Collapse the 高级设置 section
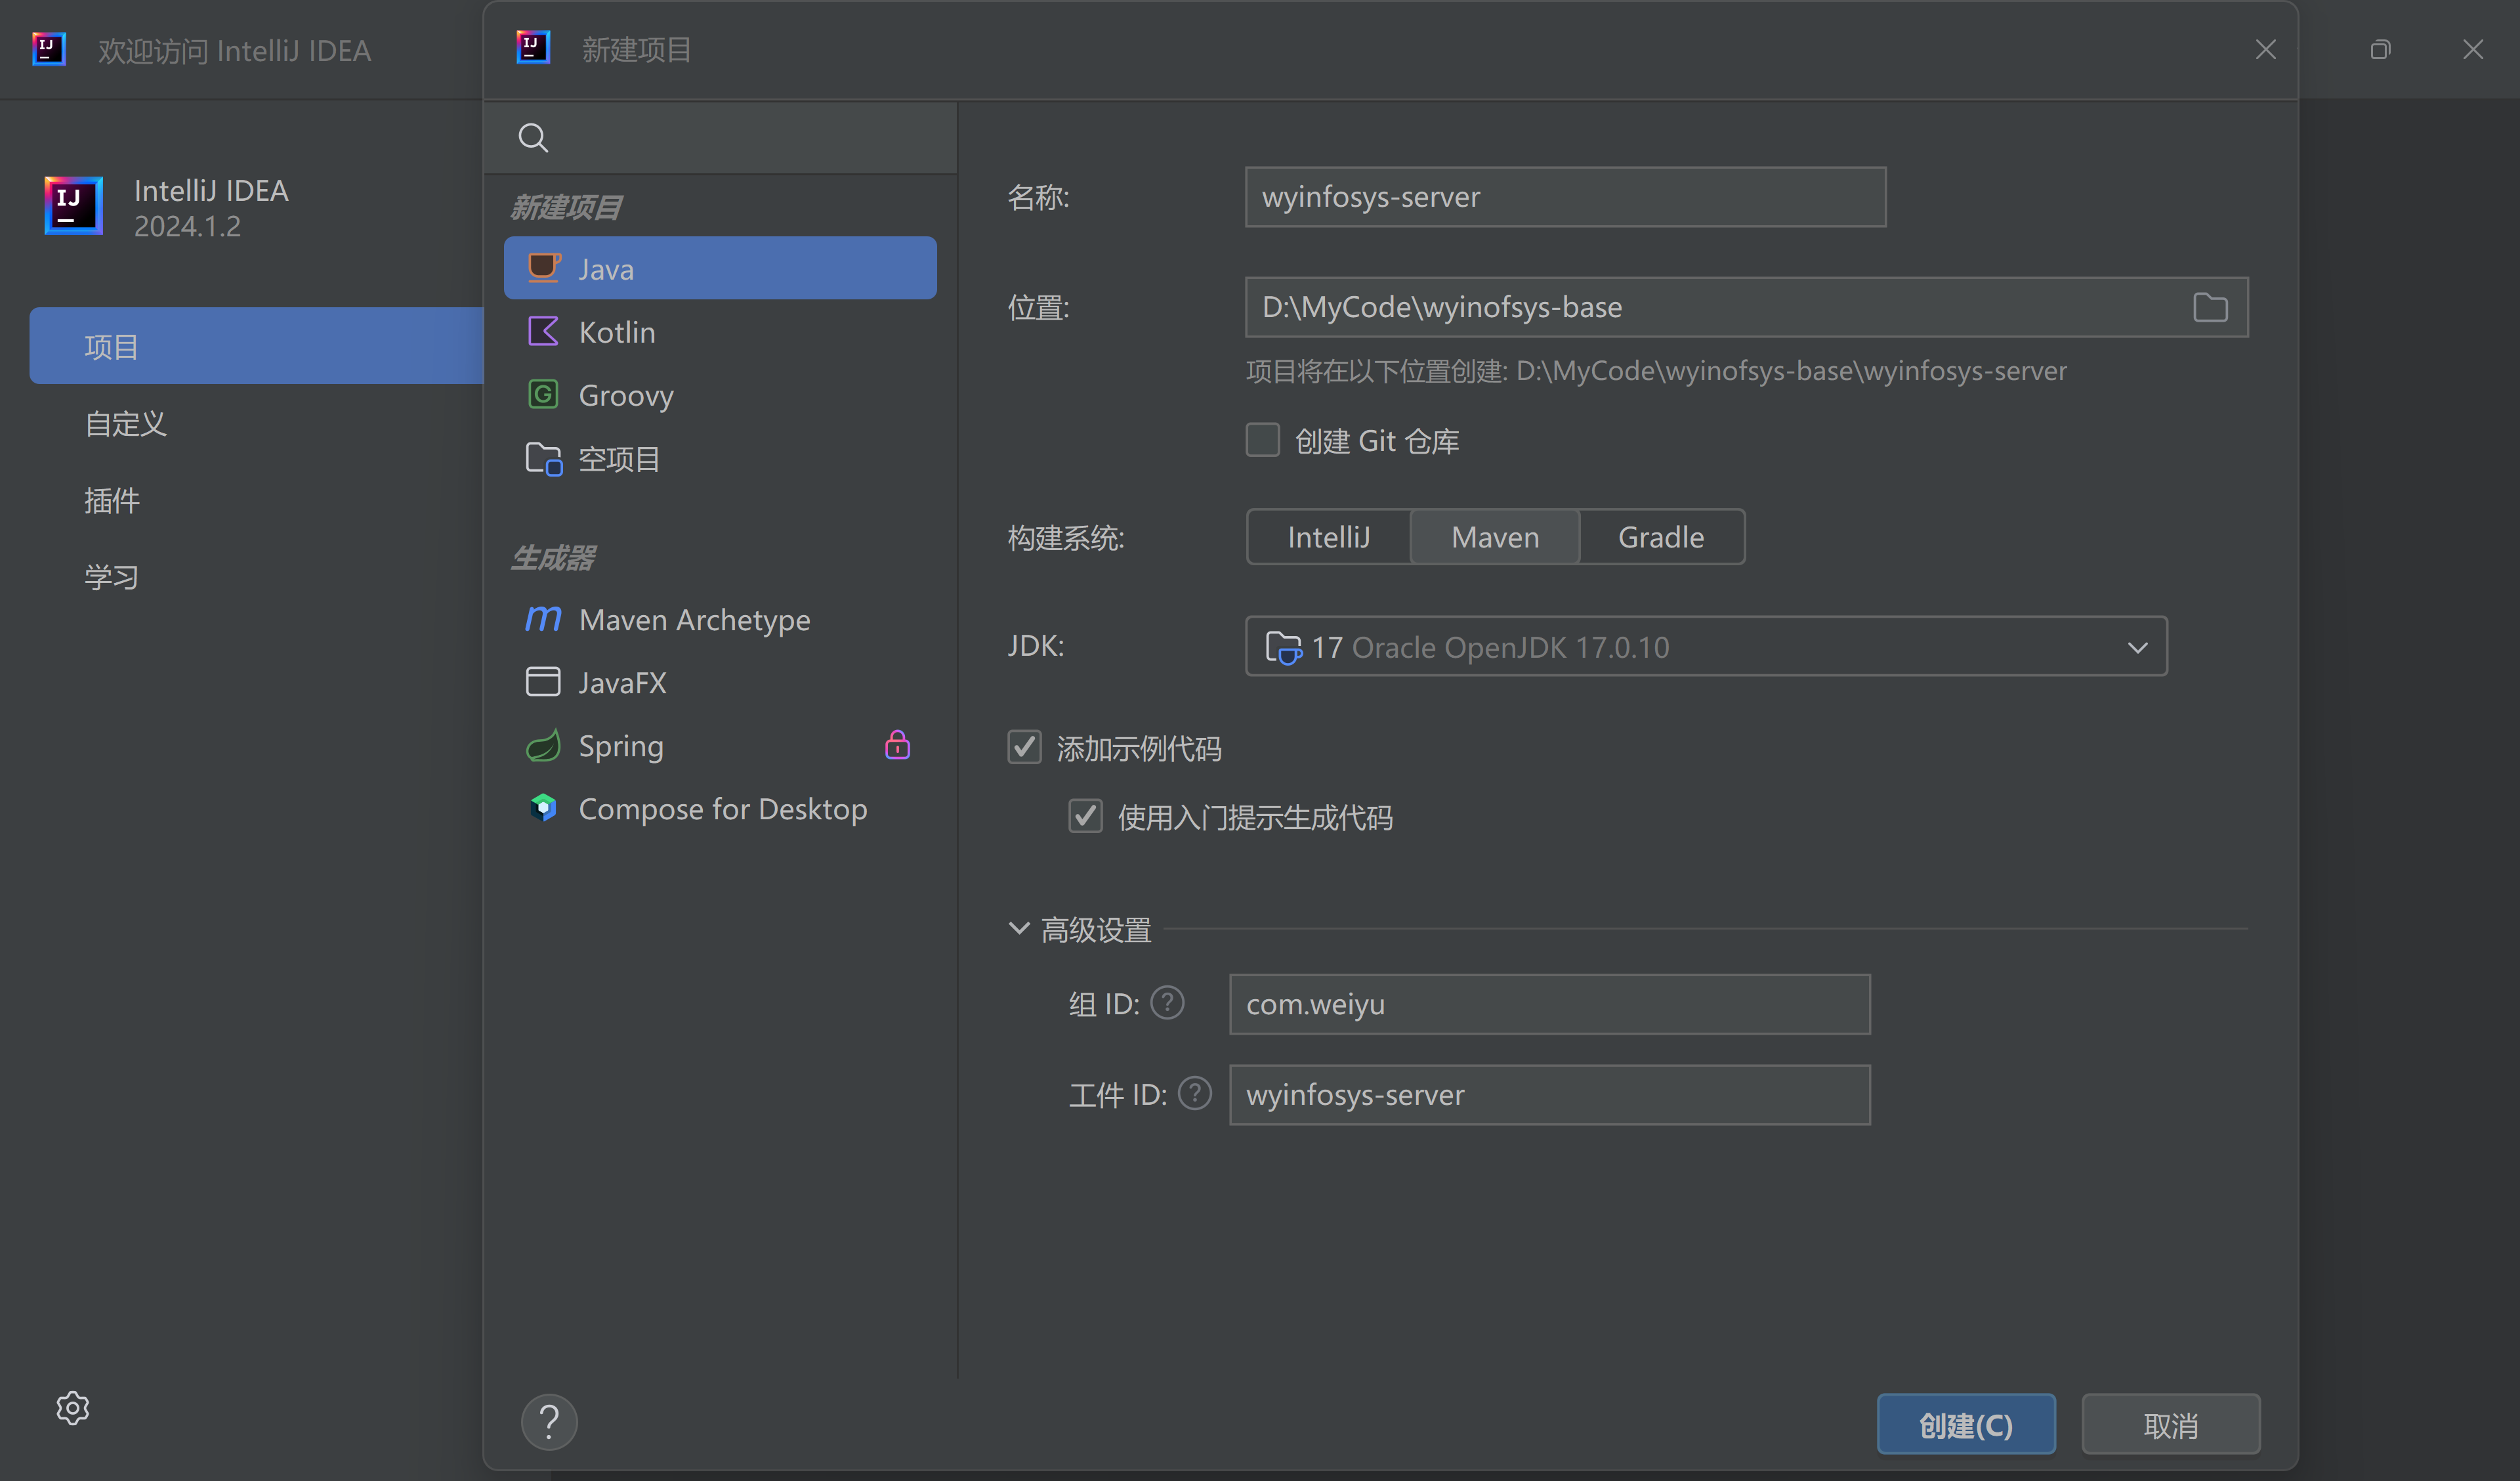 click(x=1019, y=929)
